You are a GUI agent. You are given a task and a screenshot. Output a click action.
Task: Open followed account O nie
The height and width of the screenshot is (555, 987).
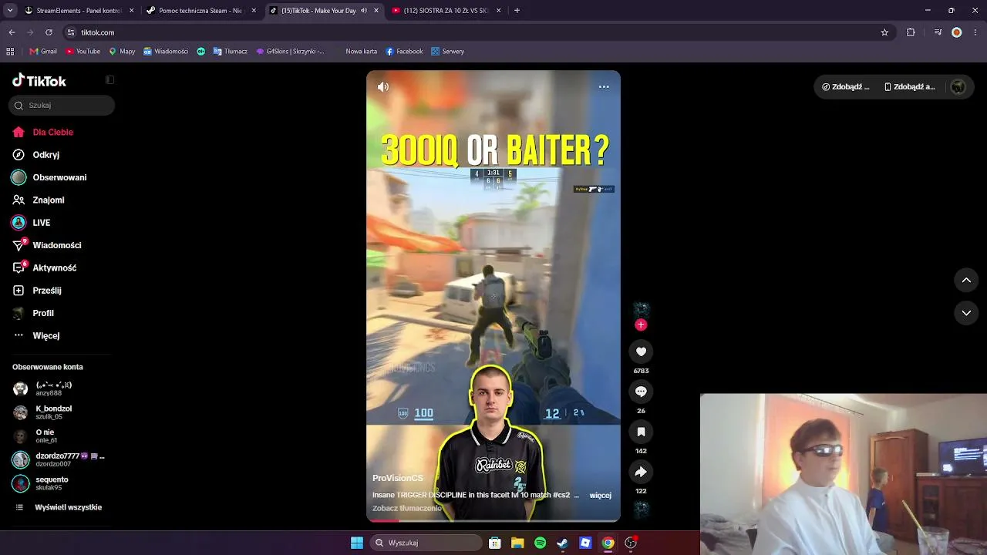pyautogui.click(x=45, y=436)
